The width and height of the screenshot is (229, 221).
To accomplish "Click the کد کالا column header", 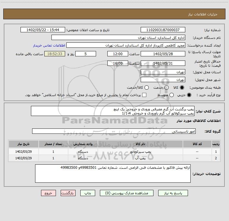I will pyautogui.click(x=197, y=144).
